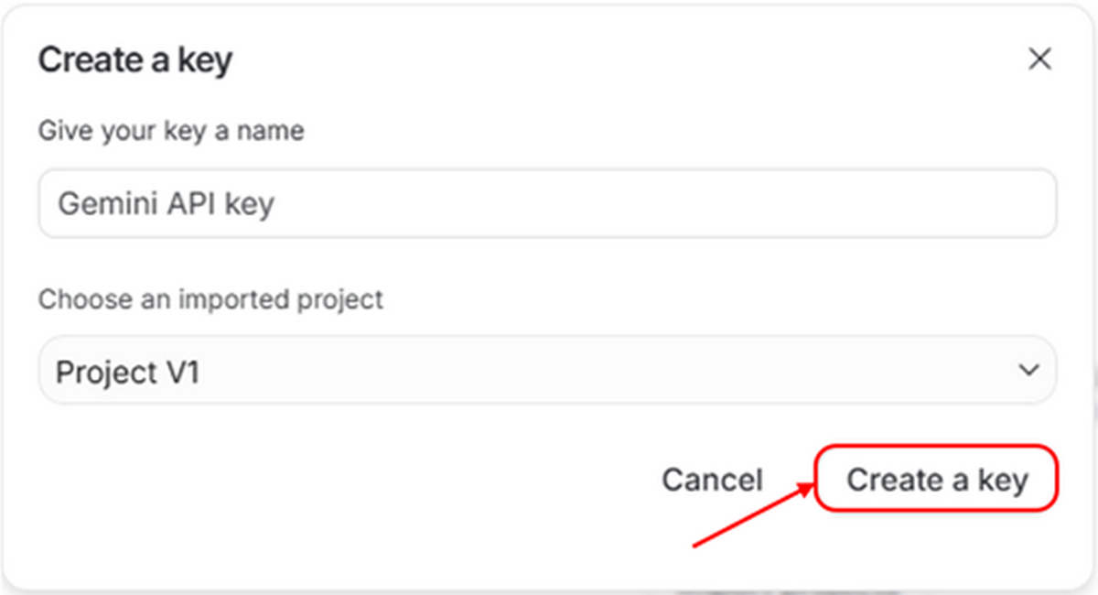Click the "Create a key" dialog heading
The width and height of the screenshot is (1098, 595).
135,60
